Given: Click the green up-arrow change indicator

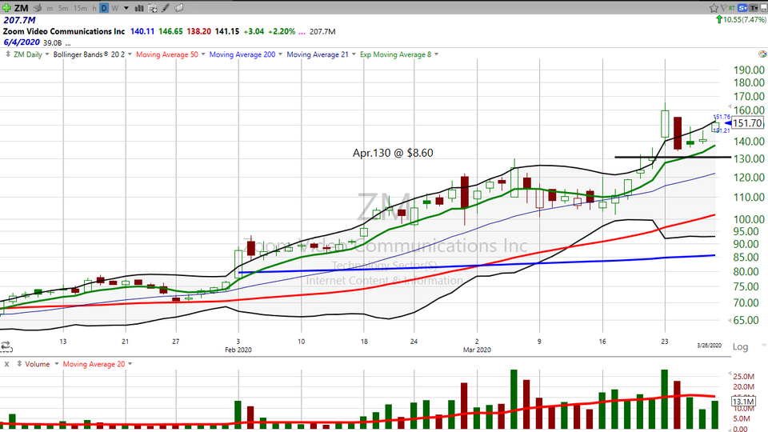Looking at the screenshot, I should click(x=719, y=19).
